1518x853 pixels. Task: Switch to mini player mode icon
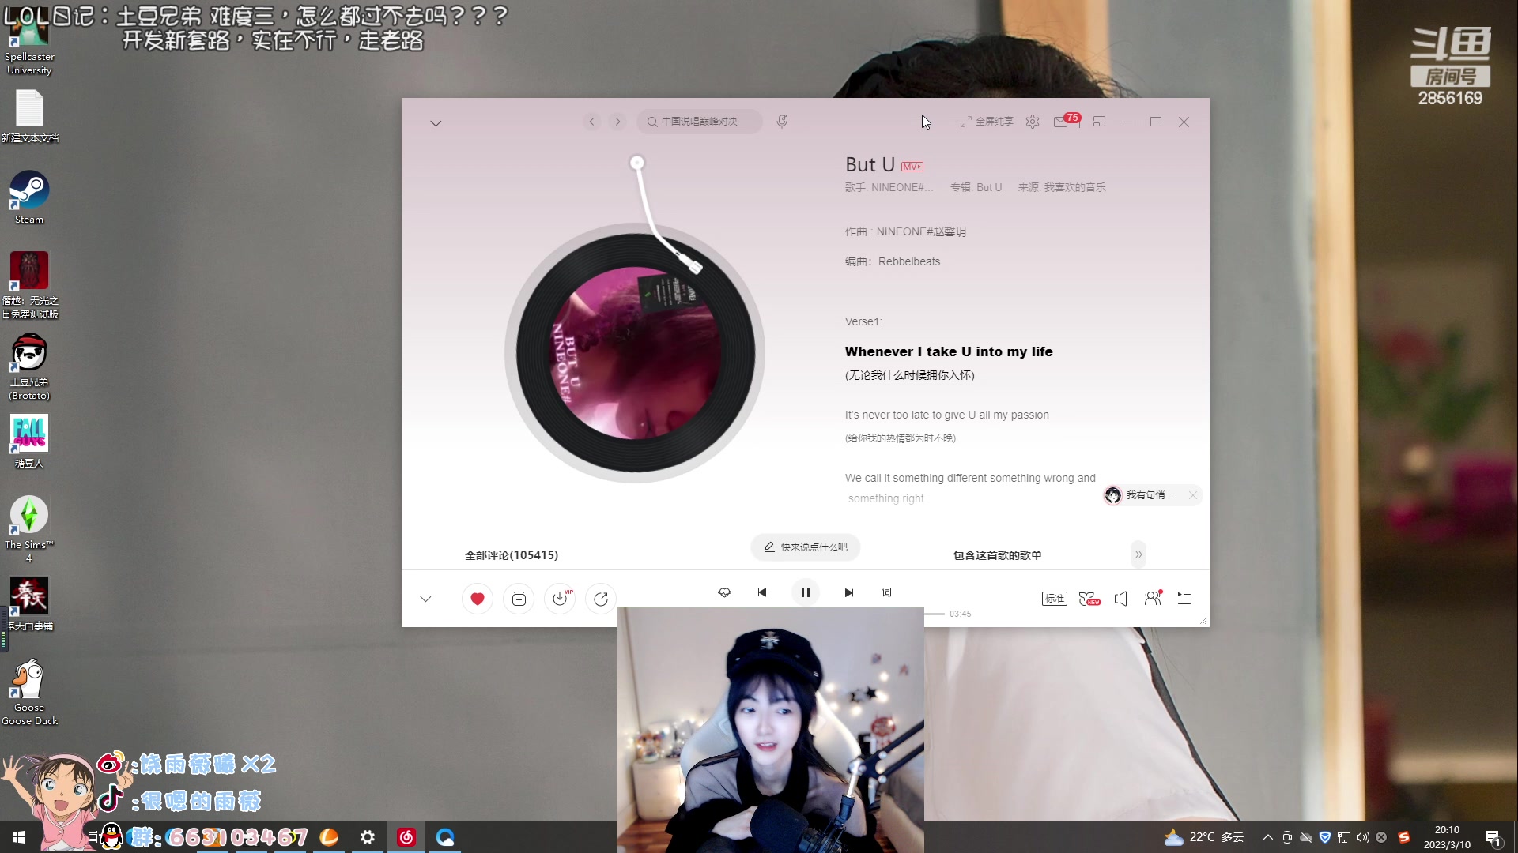point(1099,122)
